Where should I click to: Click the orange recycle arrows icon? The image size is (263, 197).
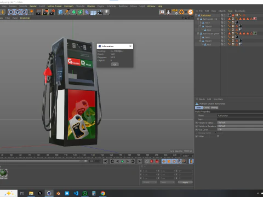pyautogui.click(x=181, y=12)
